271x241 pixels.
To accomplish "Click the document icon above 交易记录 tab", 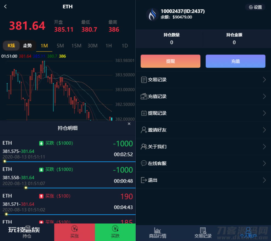I will point(203,230).
